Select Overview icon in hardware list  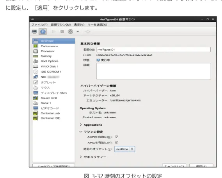[x=36, y=41]
